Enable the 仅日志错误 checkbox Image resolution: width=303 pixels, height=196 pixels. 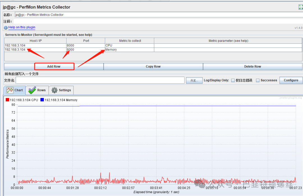point(233,81)
